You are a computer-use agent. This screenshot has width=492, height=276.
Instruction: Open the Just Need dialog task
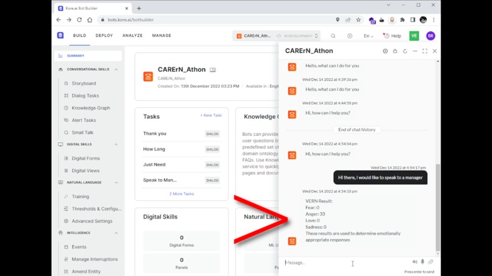point(181,165)
